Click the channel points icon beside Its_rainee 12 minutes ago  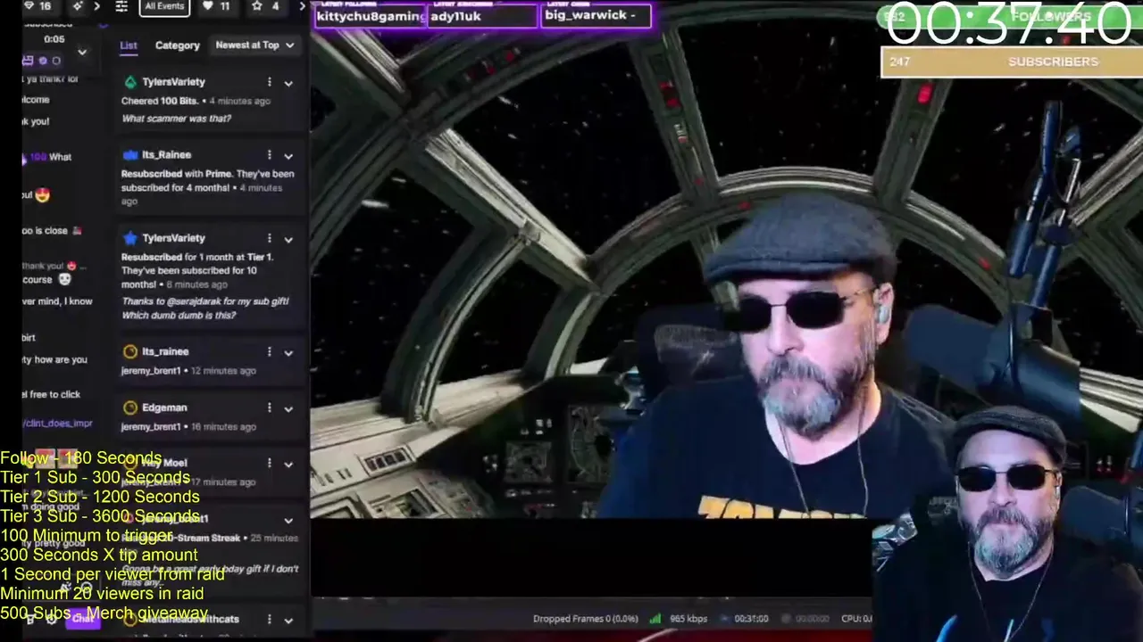click(130, 351)
